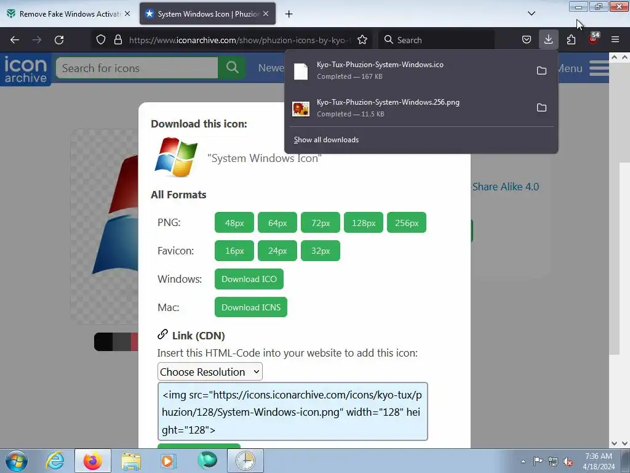Save page to Pocket
The height and width of the screenshot is (473, 630).
coord(527,39)
